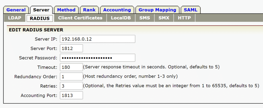This screenshot has width=263, height=108.
Task: Click into the Secret Password field
Action: tap(97, 58)
